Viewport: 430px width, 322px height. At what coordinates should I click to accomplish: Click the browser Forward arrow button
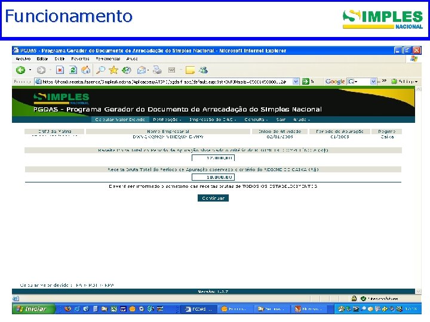tap(41, 70)
